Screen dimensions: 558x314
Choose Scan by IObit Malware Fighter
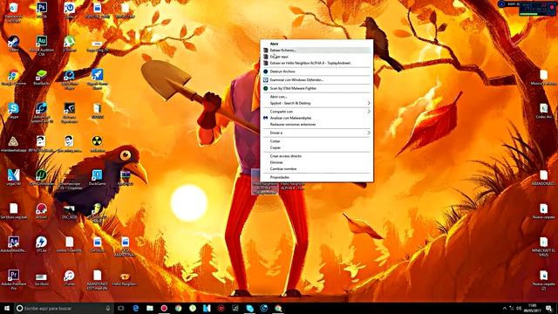pyautogui.click(x=316, y=88)
